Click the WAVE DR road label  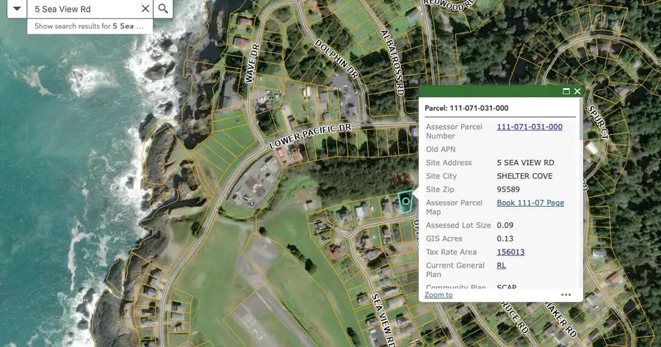click(x=252, y=63)
